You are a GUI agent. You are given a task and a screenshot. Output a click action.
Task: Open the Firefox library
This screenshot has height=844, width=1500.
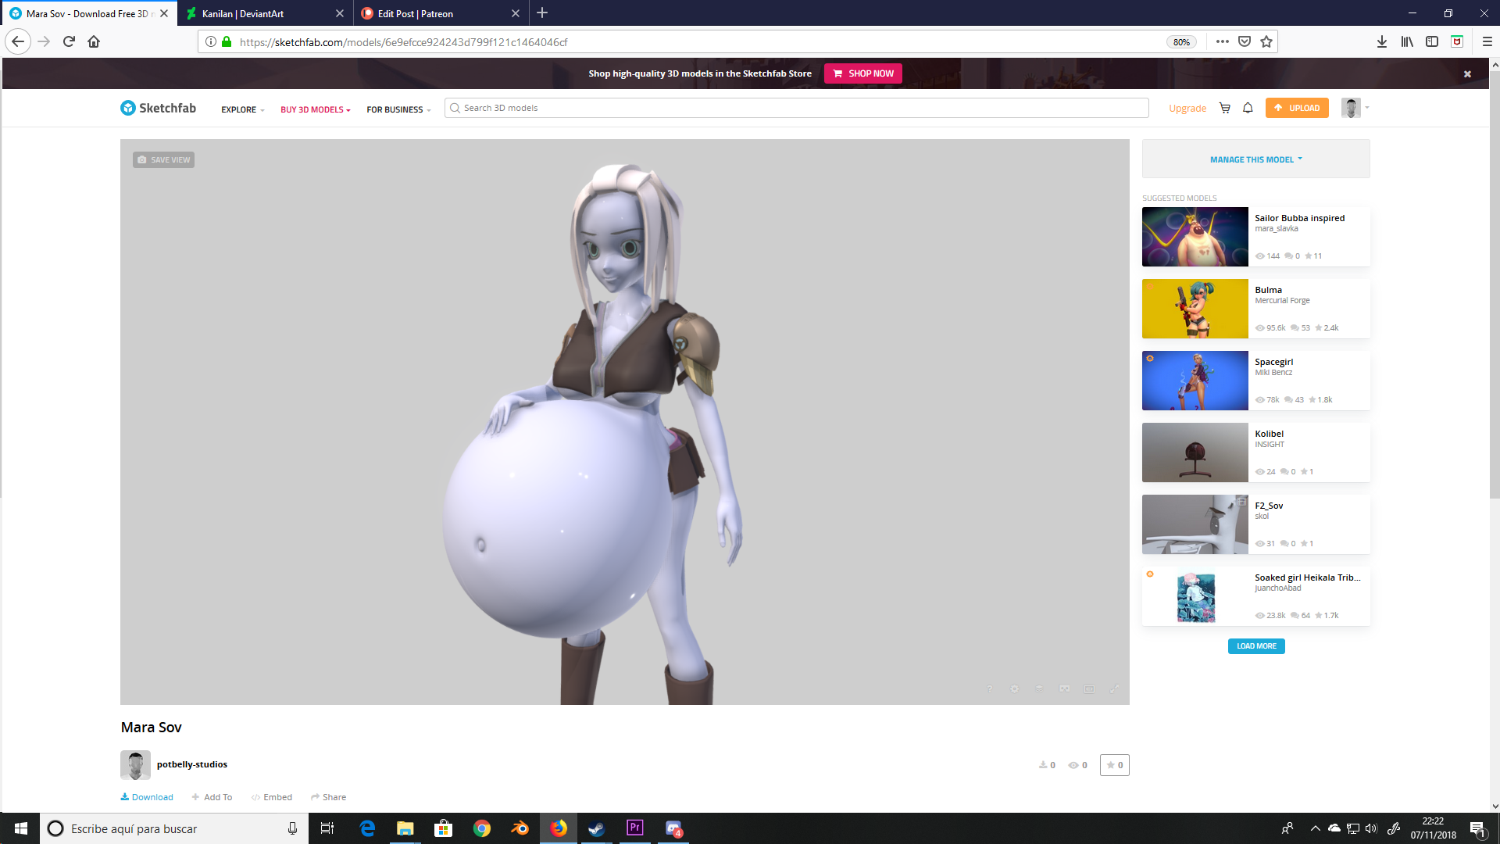click(1407, 41)
